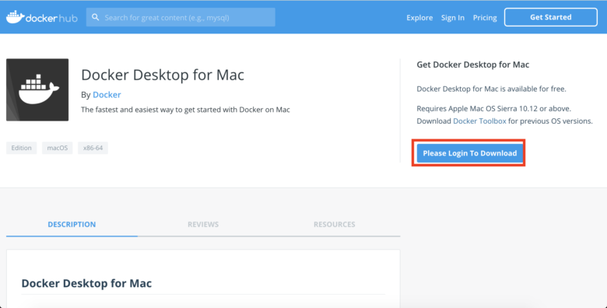The width and height of the screenshot is (607, 308).
Task: Focus the 'Search for great content' field
Action: tap(181, 17)
